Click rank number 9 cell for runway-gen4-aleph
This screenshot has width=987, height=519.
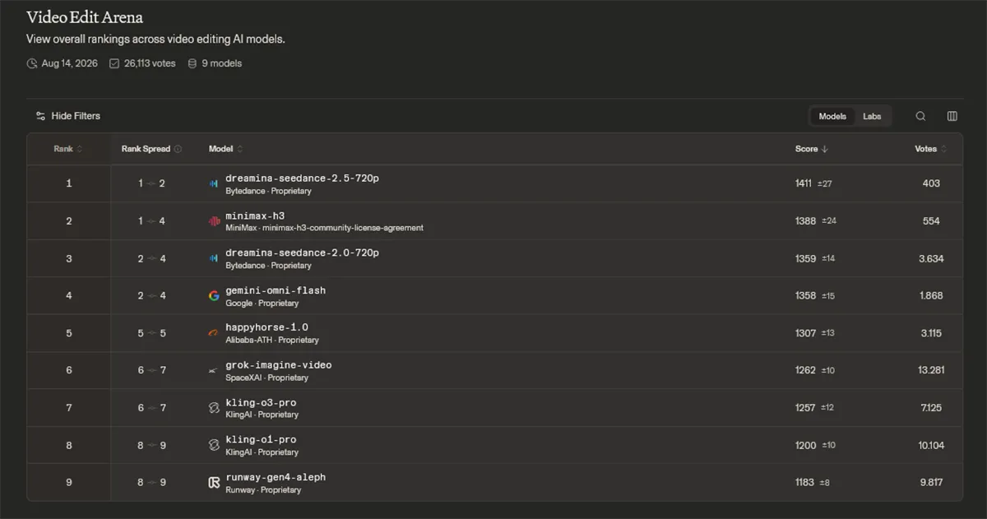coord(69,483)
